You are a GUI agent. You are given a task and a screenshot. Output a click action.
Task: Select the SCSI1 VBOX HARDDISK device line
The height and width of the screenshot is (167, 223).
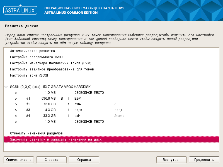point(56,87)
